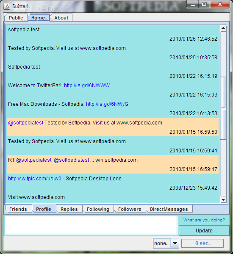This screenshot has height=254, width=233.
Task: Click the 'Visit www.softpedia.com' tweet
Action: (36, 197)
